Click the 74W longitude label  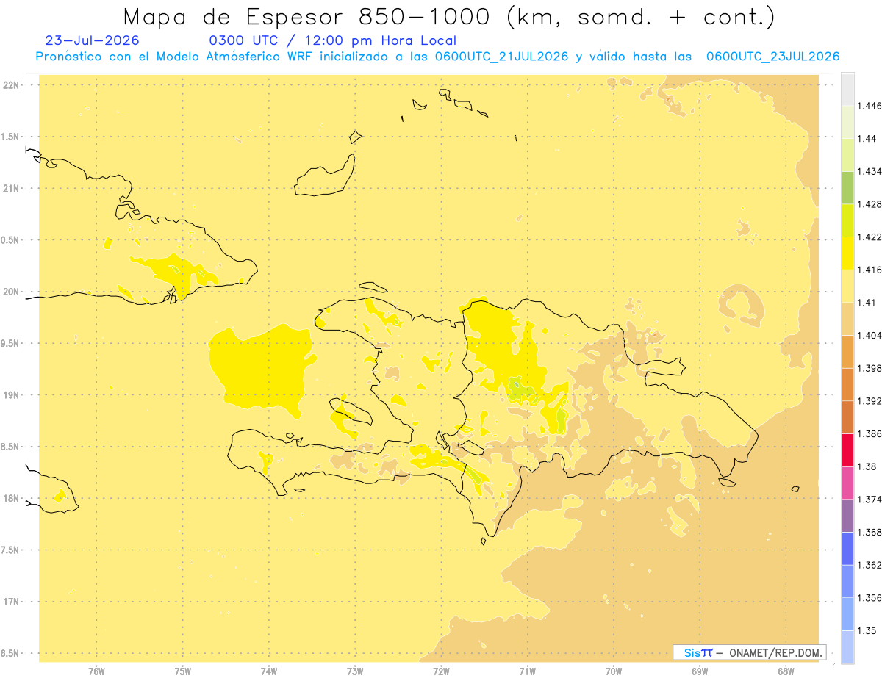point(269,671)
